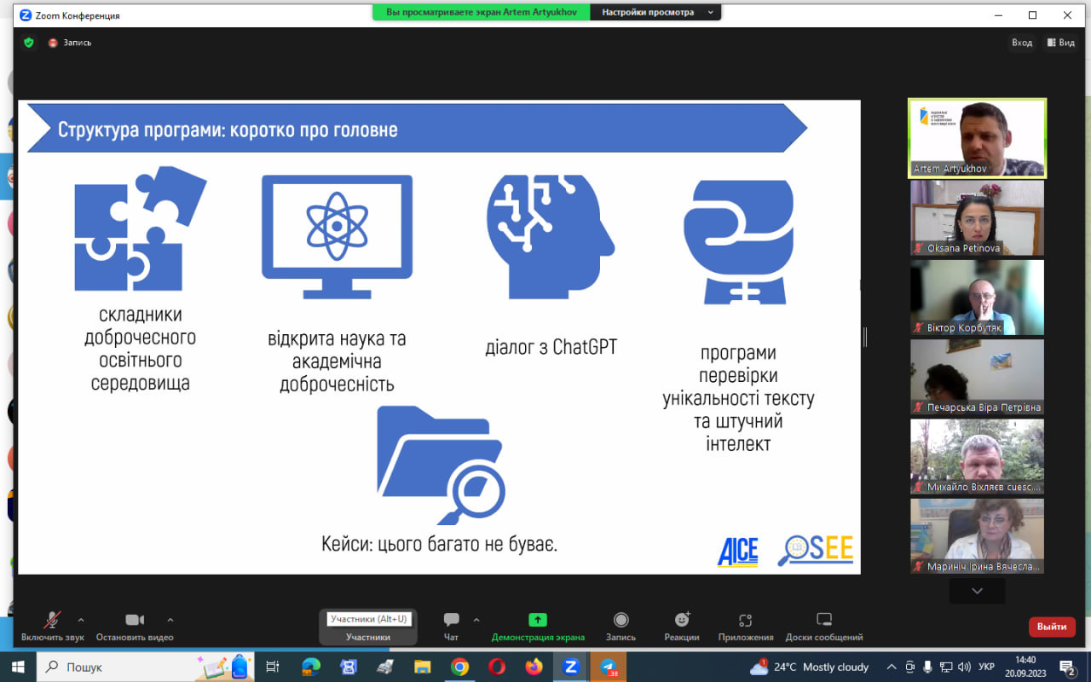The image size is (1091, 682).
Task: Open File Explorer from taskbar
Action: click(x=422, y=667)
